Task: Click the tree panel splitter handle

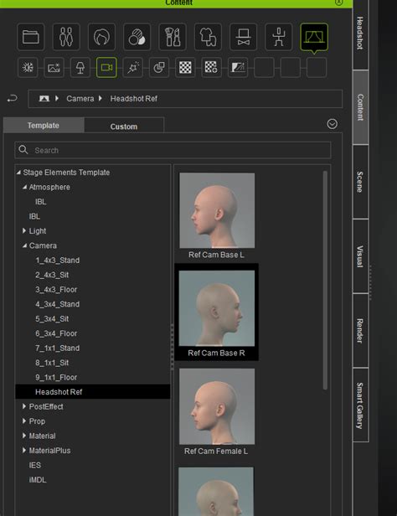Action: point(172,347)
